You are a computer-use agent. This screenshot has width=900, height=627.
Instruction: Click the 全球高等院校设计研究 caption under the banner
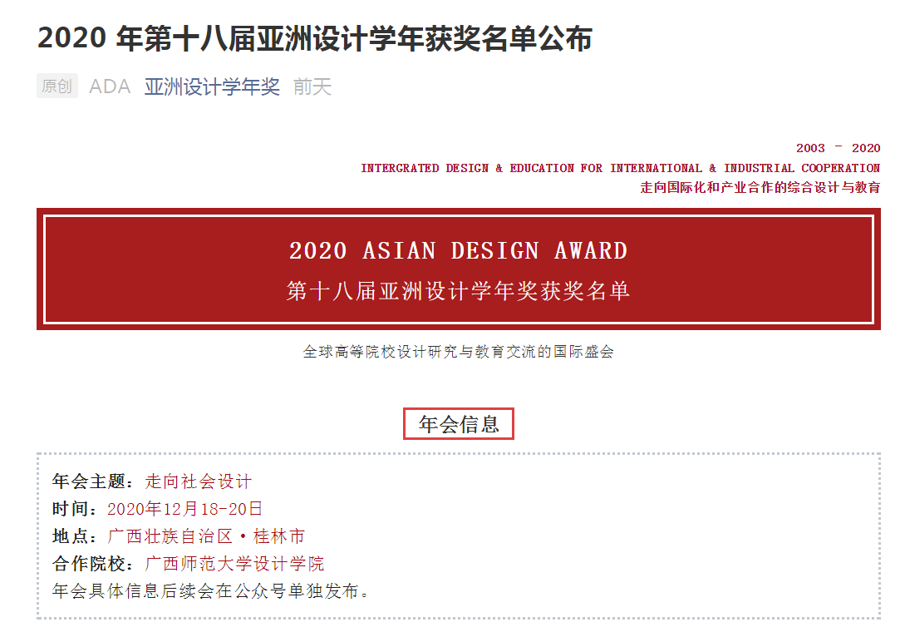458,352
